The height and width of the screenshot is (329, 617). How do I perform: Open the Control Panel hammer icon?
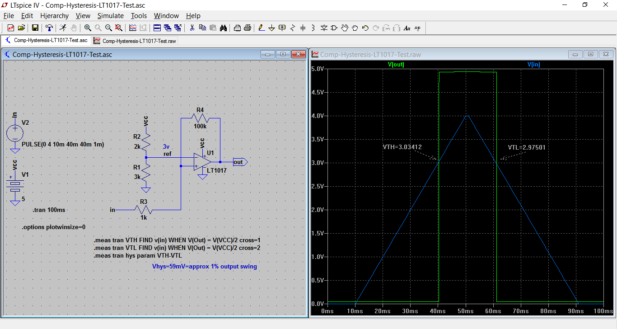49,28
